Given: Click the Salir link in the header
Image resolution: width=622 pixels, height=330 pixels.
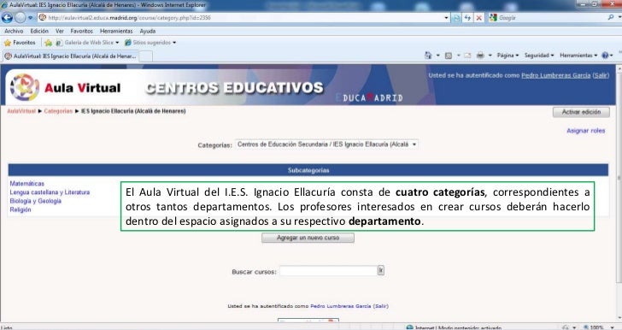Looking at the screenshot, I should 601,75.
